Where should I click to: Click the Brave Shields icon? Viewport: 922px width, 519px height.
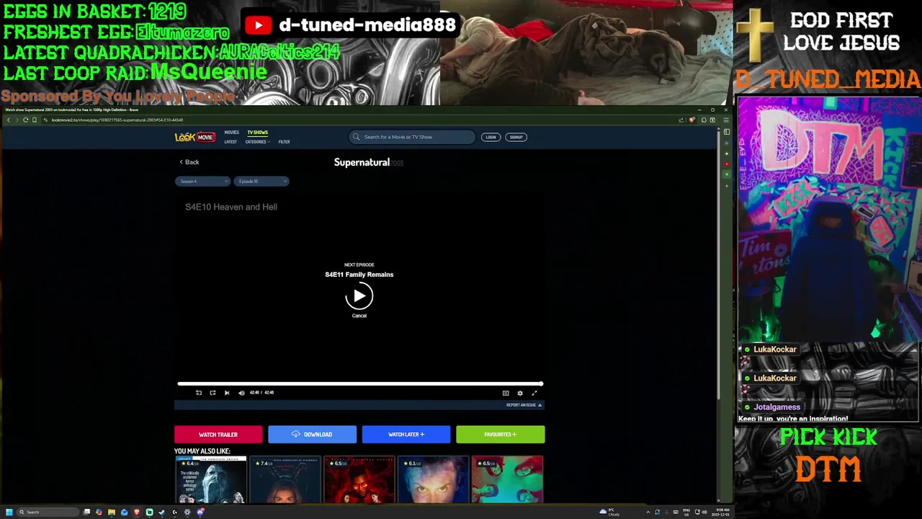(x=691, y=120)
